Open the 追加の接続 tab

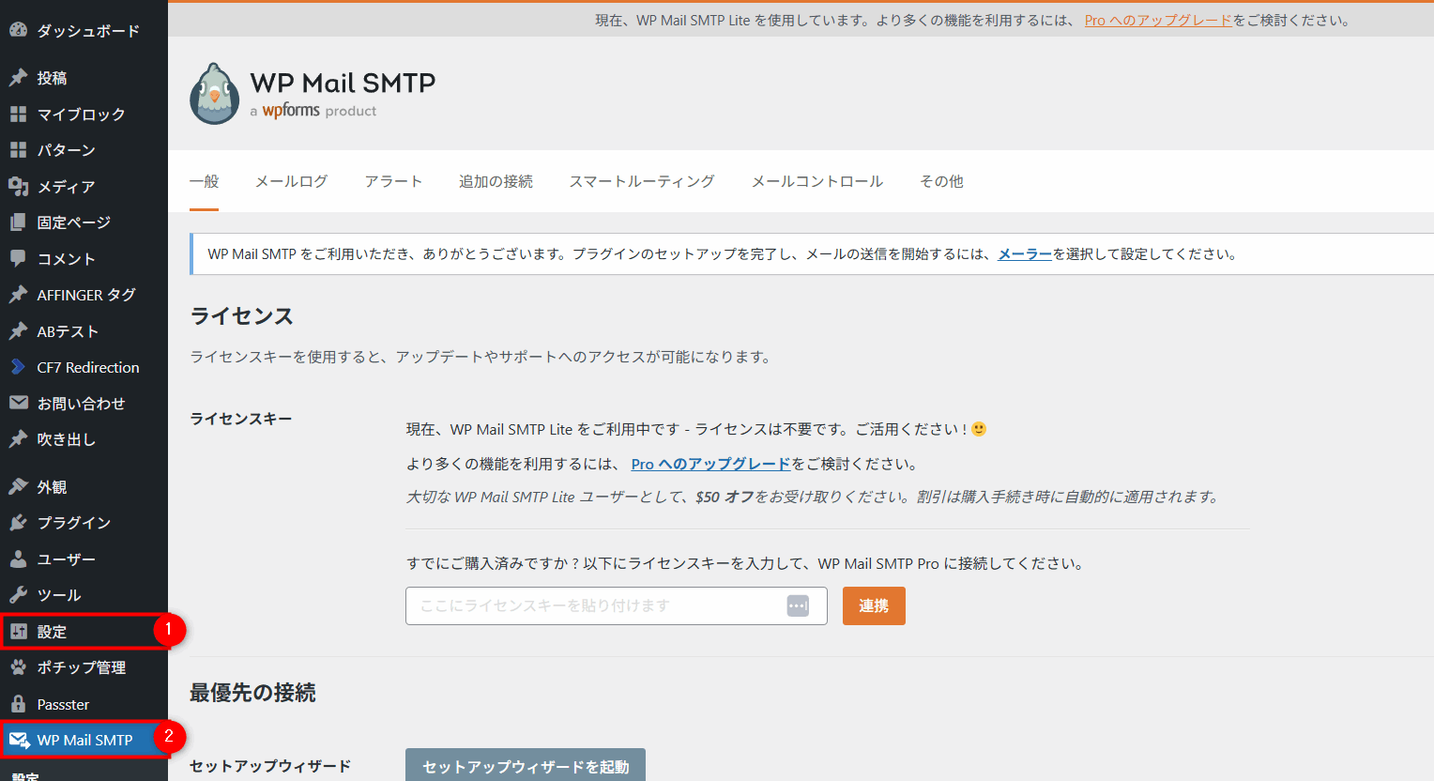tap(496, 181)
